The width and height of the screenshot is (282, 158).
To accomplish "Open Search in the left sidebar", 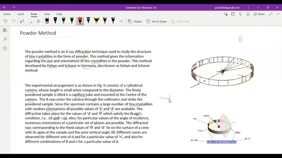I will (5, 39).
